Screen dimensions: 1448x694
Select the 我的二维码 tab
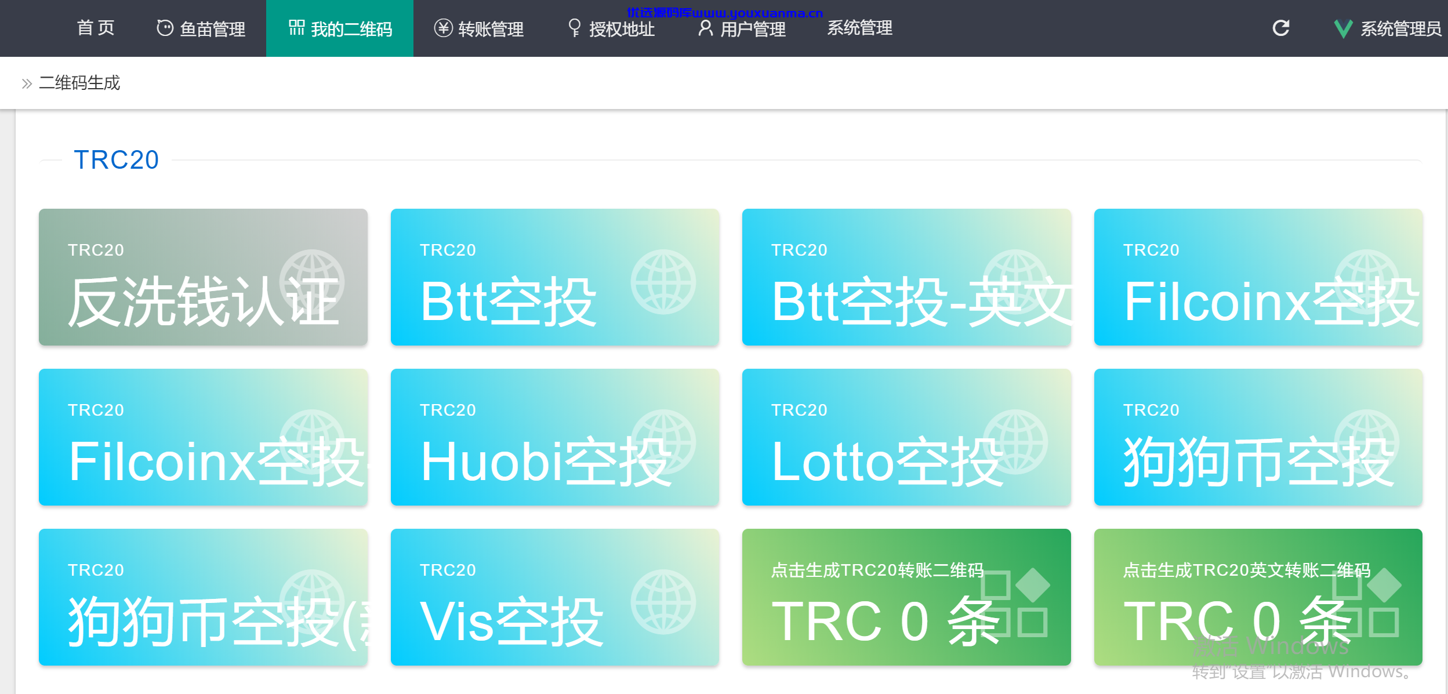[x=340, y=28]
